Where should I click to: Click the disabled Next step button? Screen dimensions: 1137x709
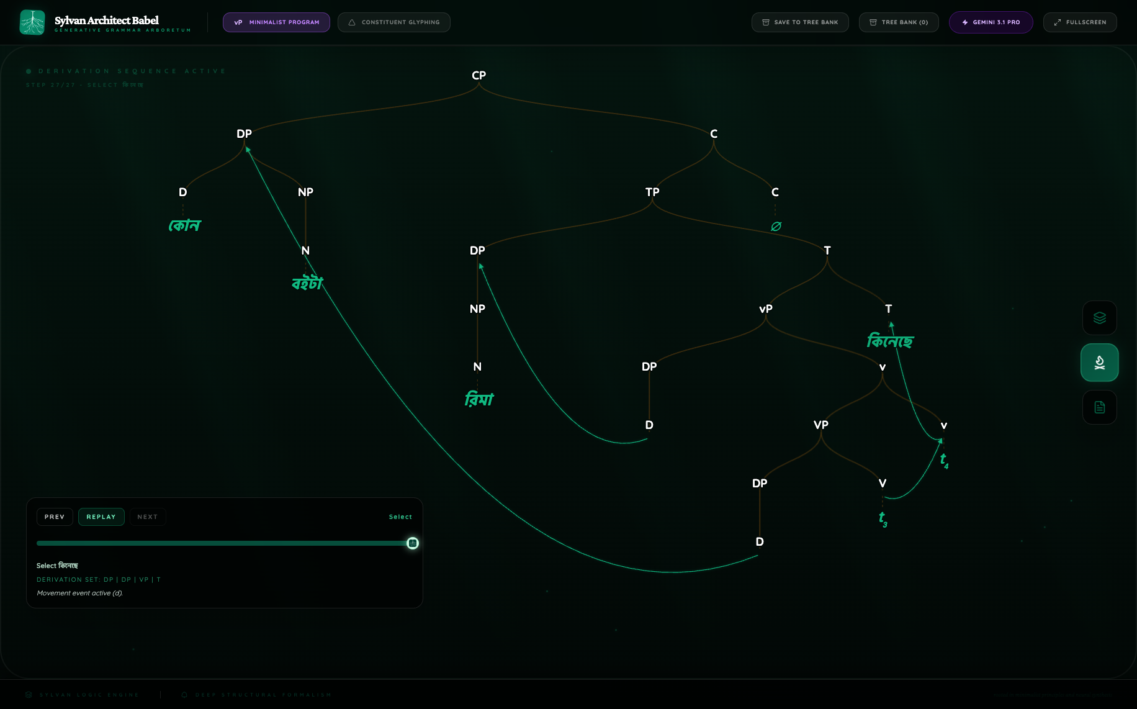147,517
